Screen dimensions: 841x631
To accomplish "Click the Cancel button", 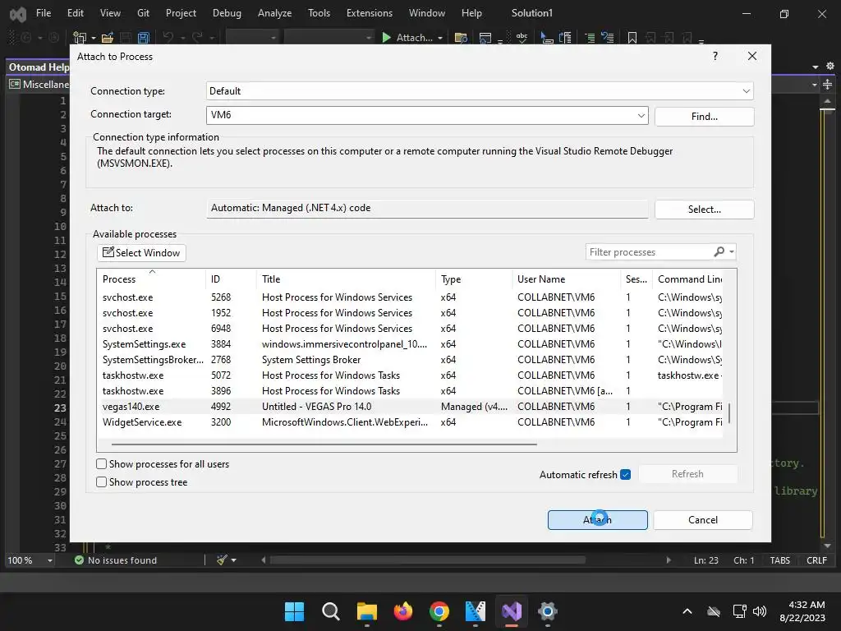I will 703,519.
